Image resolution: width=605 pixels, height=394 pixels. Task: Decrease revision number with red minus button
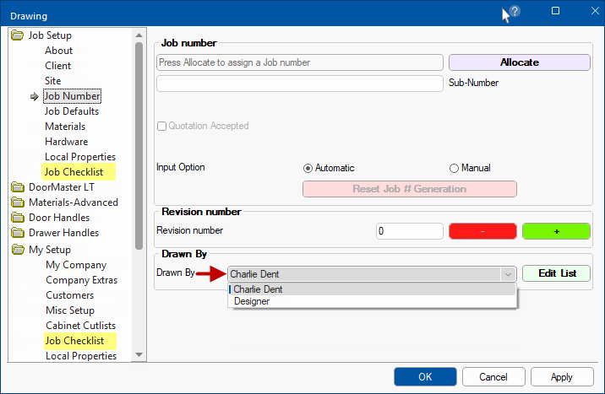click(482, 231)
